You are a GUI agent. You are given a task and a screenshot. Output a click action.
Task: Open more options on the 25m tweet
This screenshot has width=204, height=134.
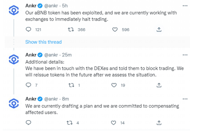185,55
